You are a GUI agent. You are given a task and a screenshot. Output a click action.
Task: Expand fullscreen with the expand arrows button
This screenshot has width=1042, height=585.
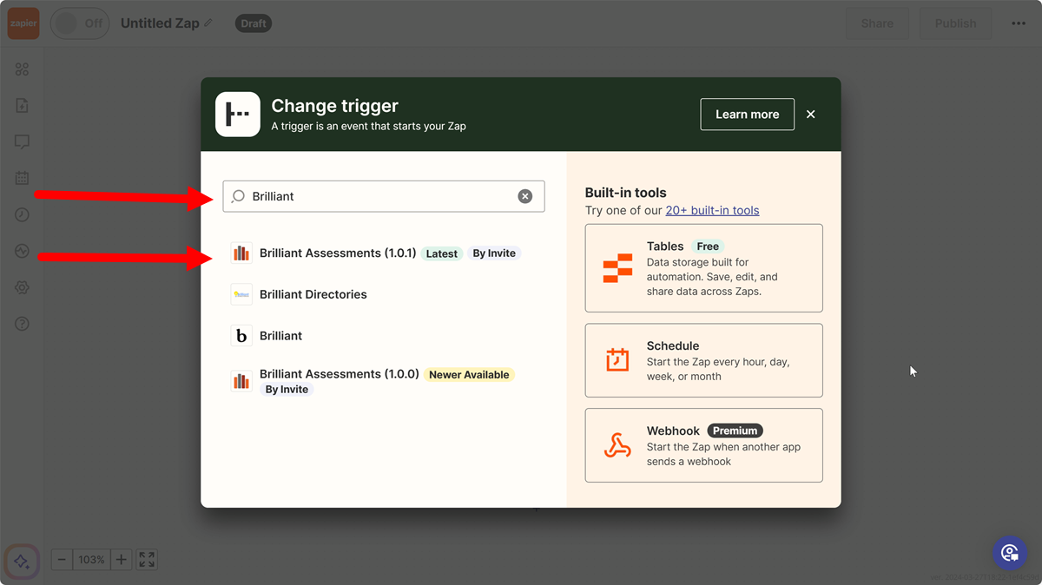tap(146, 559)
